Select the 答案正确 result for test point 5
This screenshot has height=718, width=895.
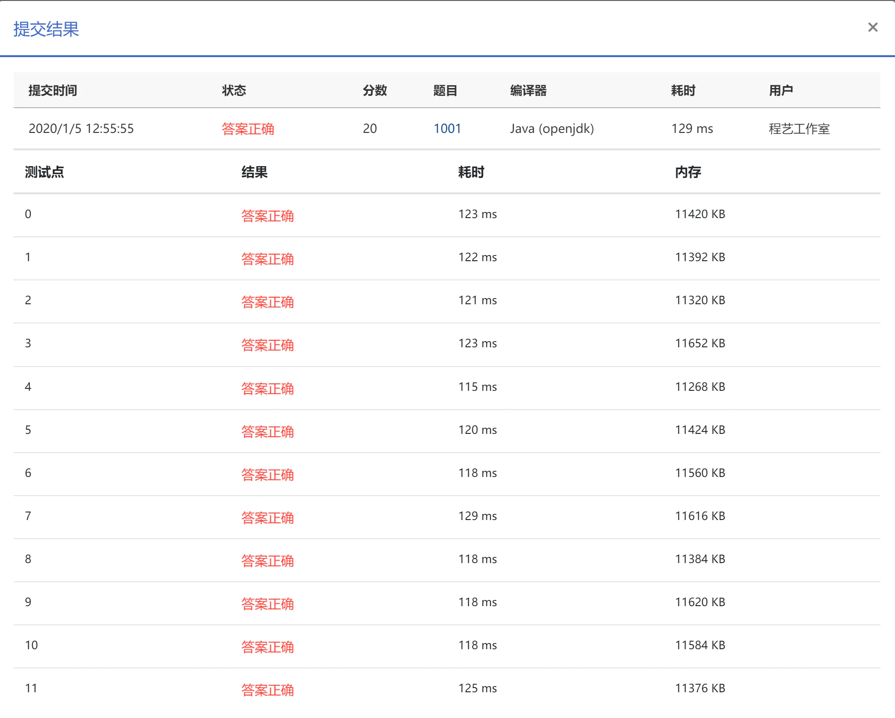coord(268,431)
